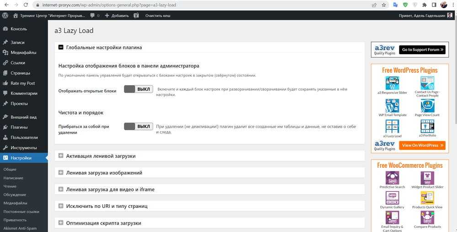The height and width of the screenshot is (232, 457).
Task: Click the View On WordPress button
Action: (x=422, y=145)
